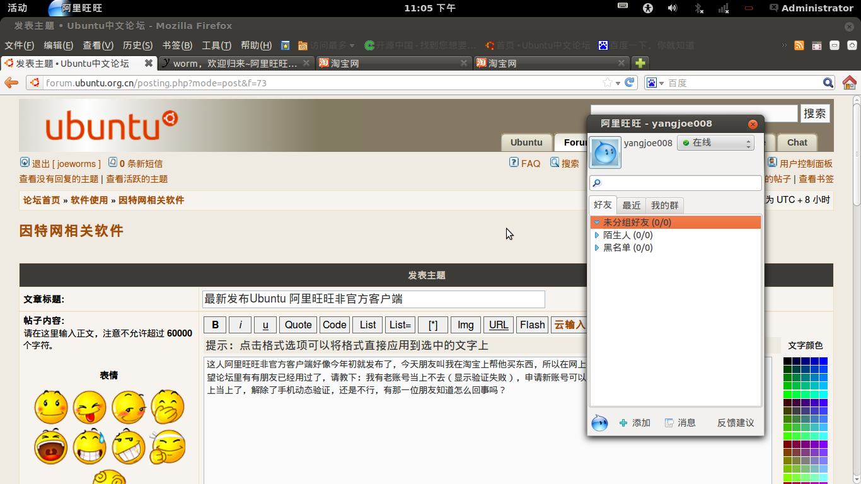Pick the black swatch in 文字颜色 palette
Screen dimensions: 861x484
tap(787, 361)
